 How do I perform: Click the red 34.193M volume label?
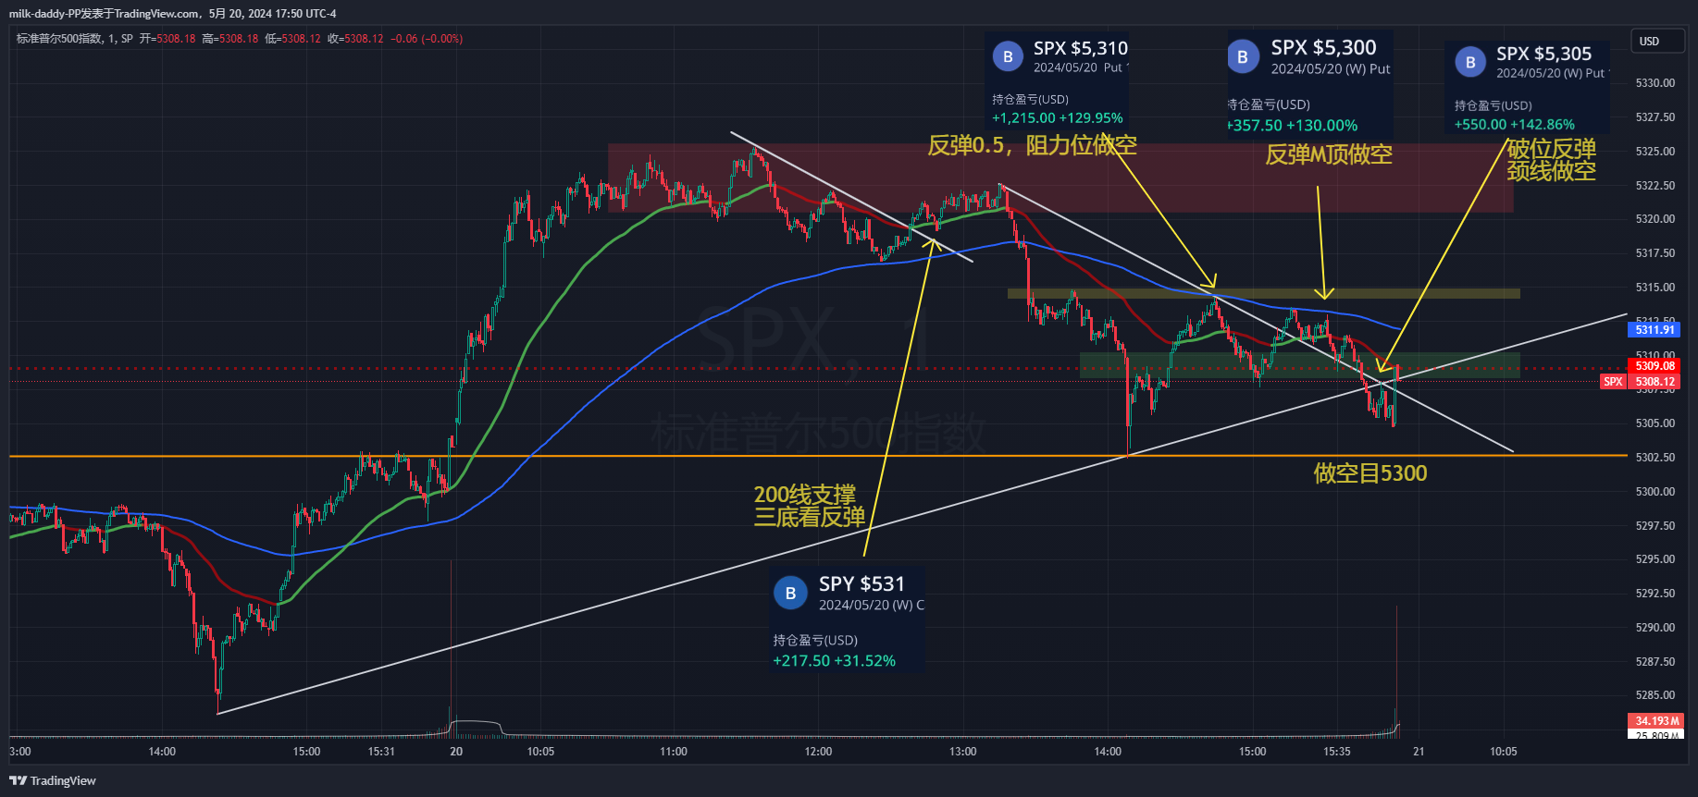click(1655, 721)
